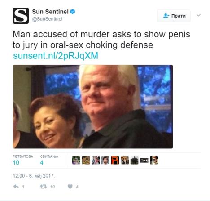Screen dimensions: 210x201
Task: Click the blue verified badge icon
Action: coord(73,12)
